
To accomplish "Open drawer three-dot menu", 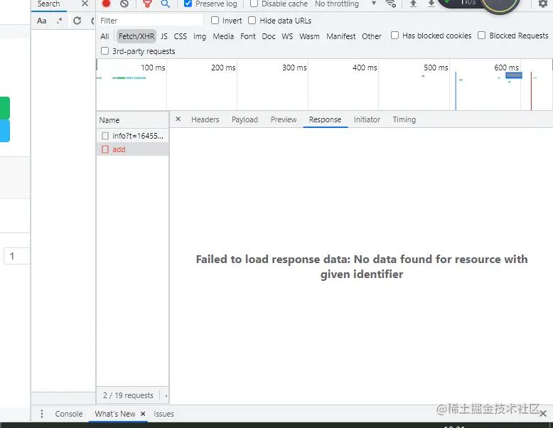I will coord(42,414).
